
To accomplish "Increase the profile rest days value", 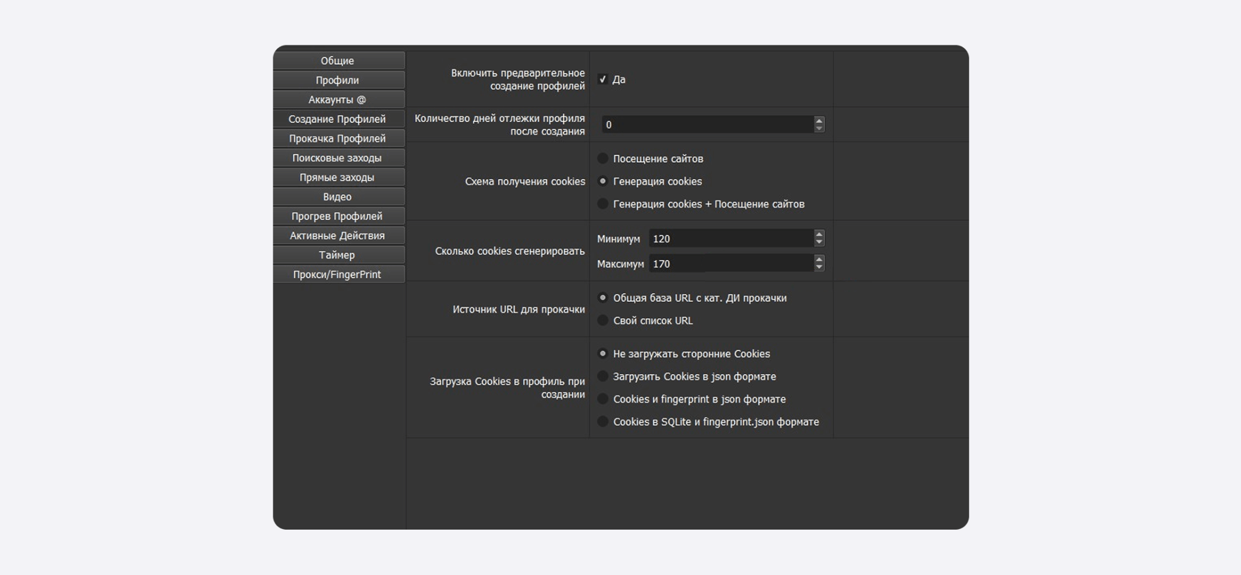I will pos(819,120).
